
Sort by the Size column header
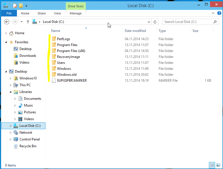[195, 31]
